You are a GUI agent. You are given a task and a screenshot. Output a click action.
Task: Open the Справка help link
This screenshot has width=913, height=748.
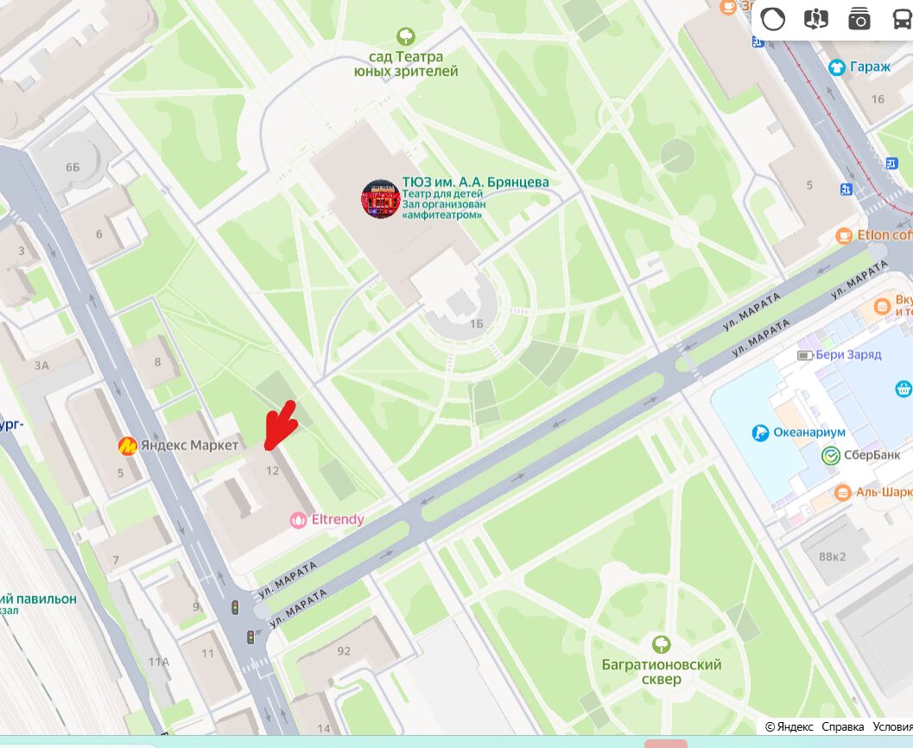click(842, 726)
